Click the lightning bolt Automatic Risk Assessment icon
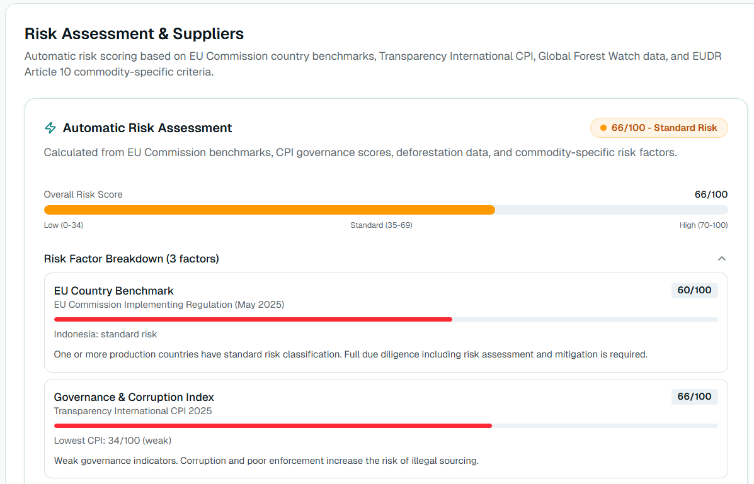This screenshot has width=754, height=484. click(x=50, y=128)
